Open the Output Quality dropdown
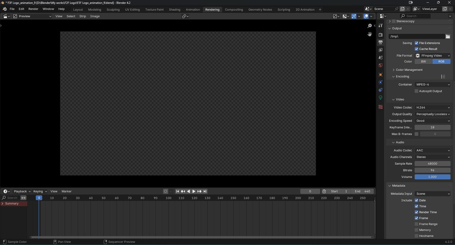The width and height of the screenshot is (455, 245). tap(433, 114)
